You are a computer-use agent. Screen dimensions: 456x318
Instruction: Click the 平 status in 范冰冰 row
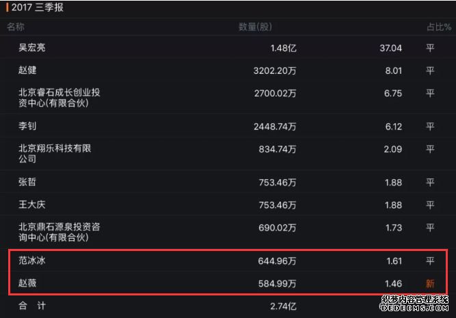pos(430,261)
